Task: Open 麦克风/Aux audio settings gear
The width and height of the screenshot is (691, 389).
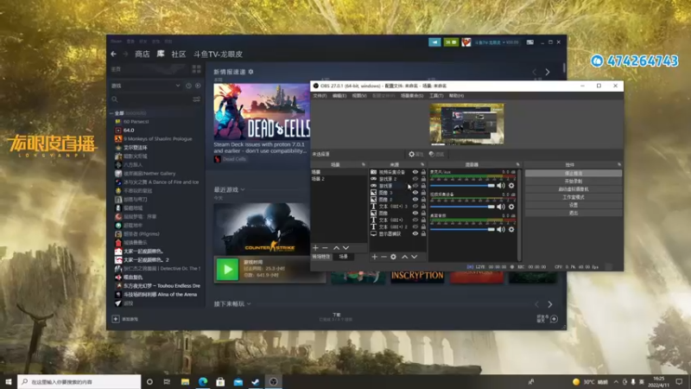Action: pyautogui.click(x=511, y=186)
